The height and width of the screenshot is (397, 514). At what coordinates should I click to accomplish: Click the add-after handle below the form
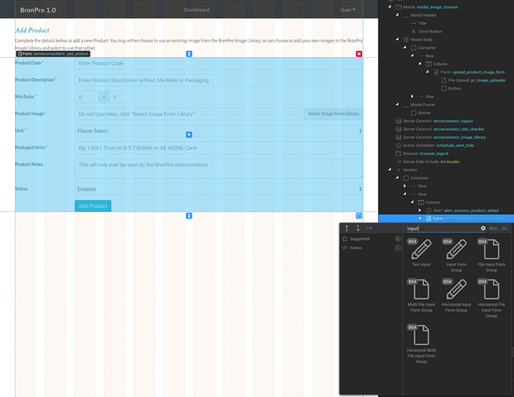[189, 215]
